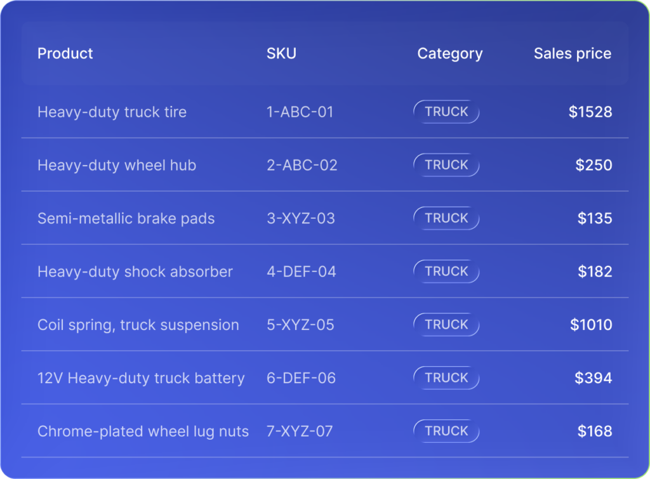Click SKU 6-DEF-06
This screenshot has height=479, width=650.
(301, 379)
